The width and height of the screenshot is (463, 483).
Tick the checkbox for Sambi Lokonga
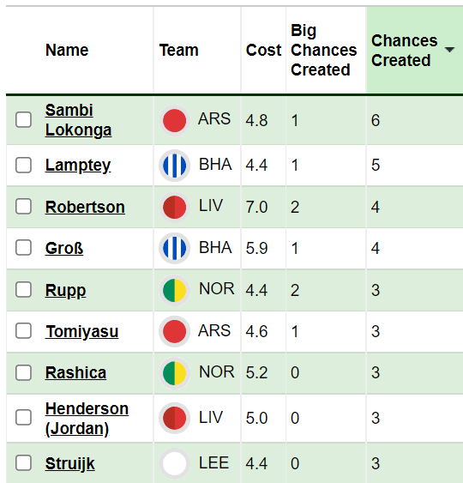point(23,120)
